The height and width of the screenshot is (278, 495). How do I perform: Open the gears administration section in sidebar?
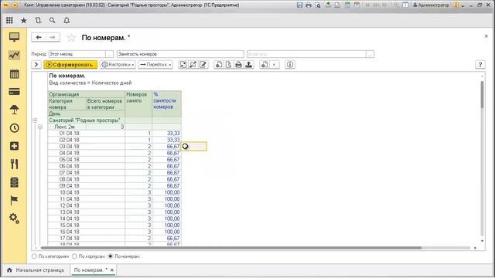tap(14, 218)
